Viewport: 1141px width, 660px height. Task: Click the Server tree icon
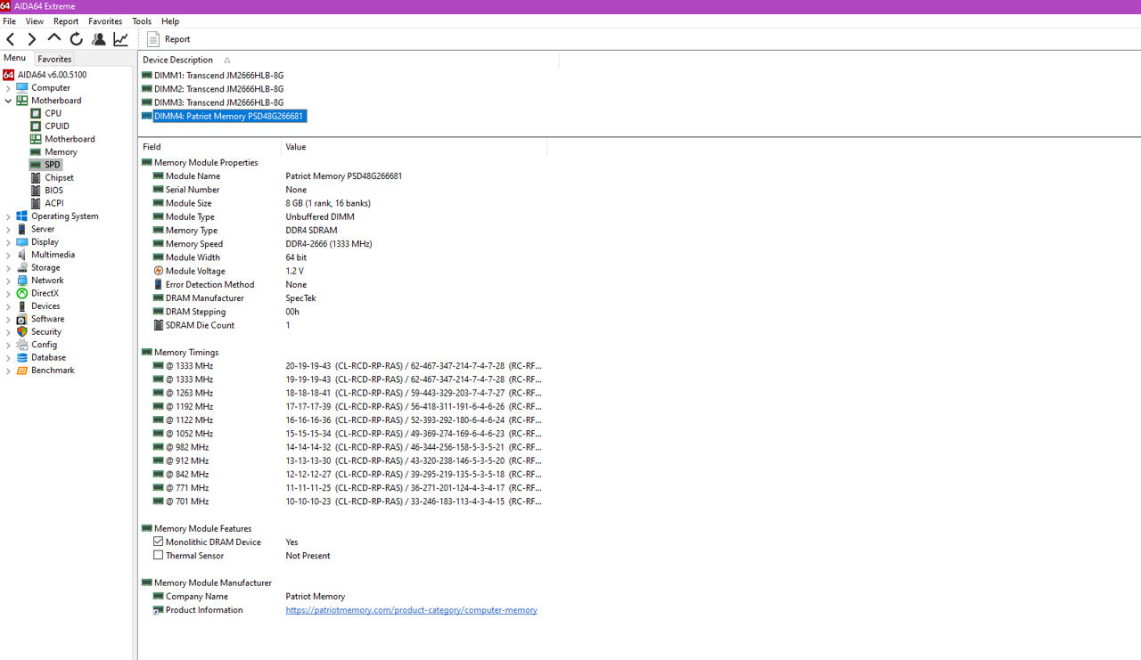coord(22,230)
